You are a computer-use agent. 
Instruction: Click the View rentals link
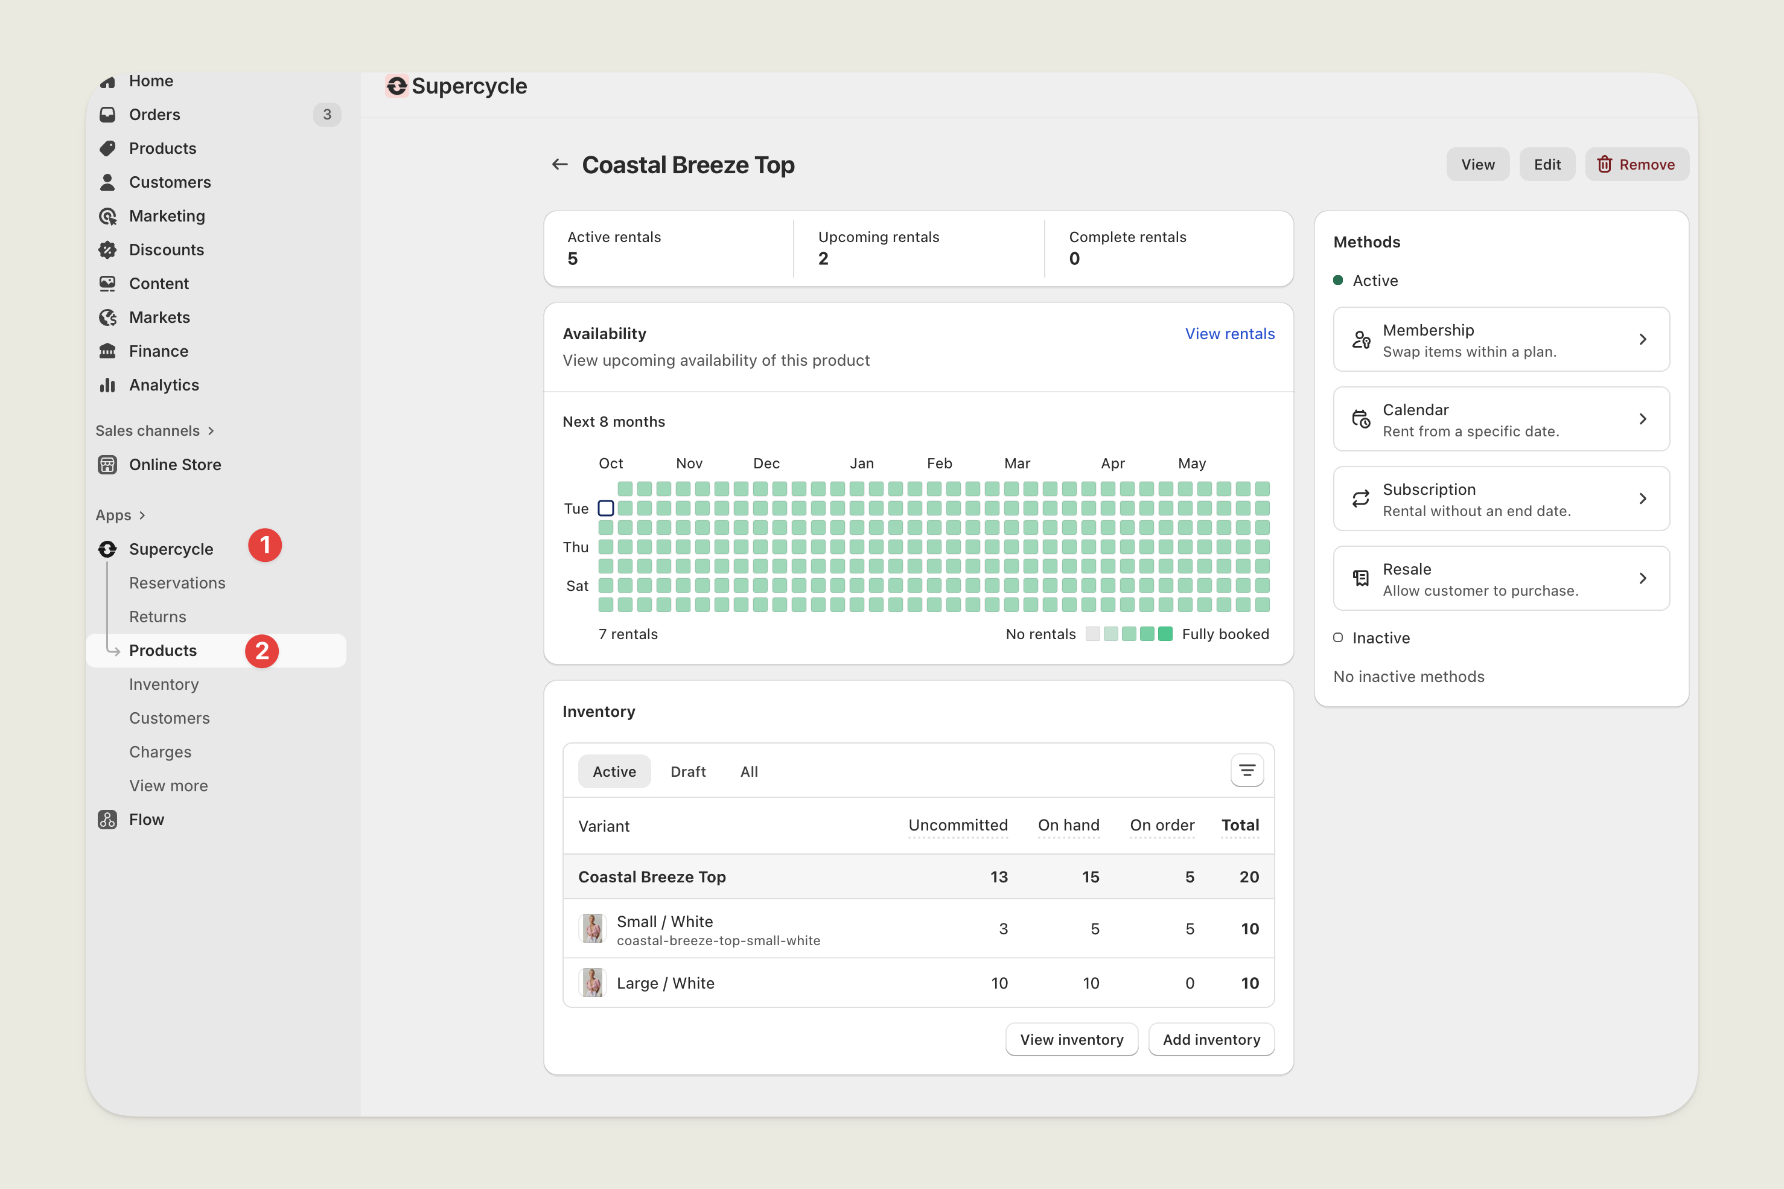click(1229, 334)
